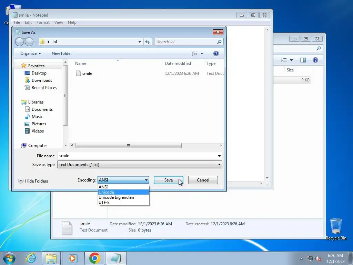Go back with the Back arrow button
Screen dimensions: 353x265
(19, 42)
